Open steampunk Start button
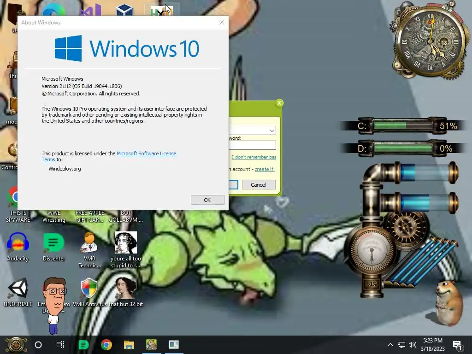 click(16, 345)
